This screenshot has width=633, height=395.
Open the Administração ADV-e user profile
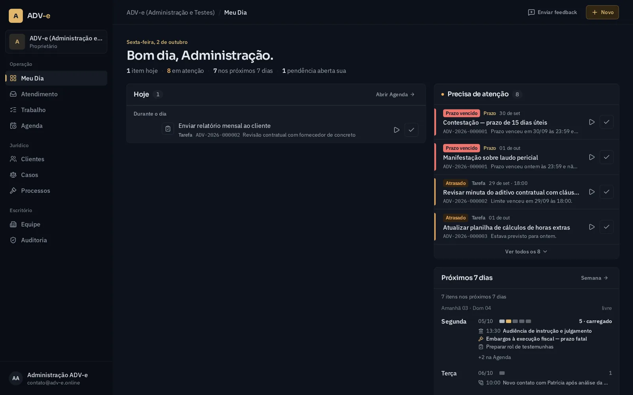pyautogui.click(x=56, y=378)
